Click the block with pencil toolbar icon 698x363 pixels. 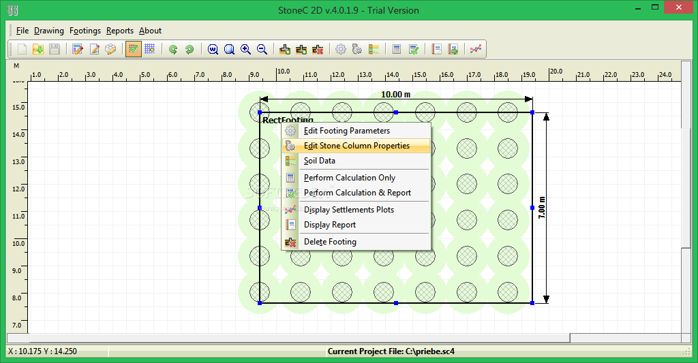(110, 49)
